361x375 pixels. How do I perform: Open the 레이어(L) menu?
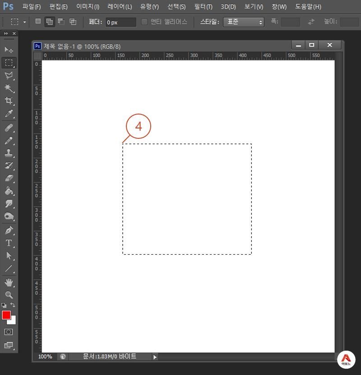point(120,6)
